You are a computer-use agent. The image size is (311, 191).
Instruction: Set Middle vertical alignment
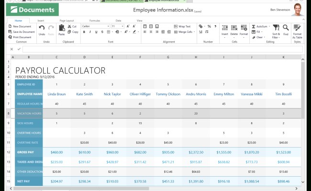151,26
